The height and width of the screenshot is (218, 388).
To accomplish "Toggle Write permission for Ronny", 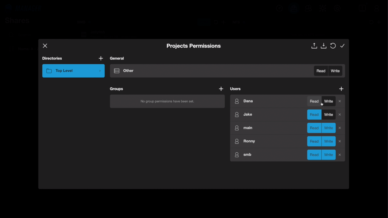I will [x=329, y=141].
